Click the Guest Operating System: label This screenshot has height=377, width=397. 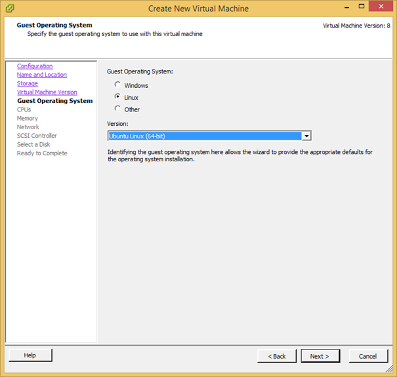click(x=140, y=71)
